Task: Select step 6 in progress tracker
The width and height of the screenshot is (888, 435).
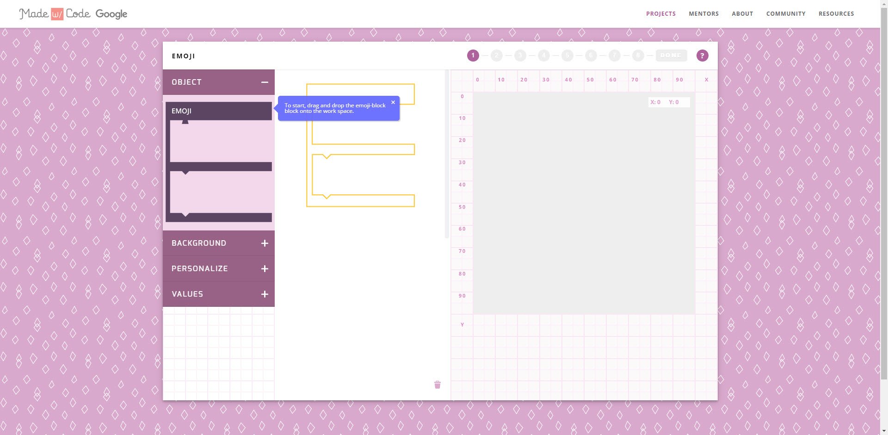Action: [591, 56]
